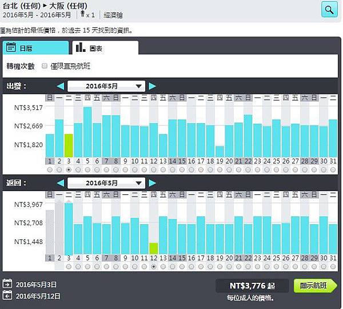
Task: Click the return bar for May 30
Action: coord(324,235)
